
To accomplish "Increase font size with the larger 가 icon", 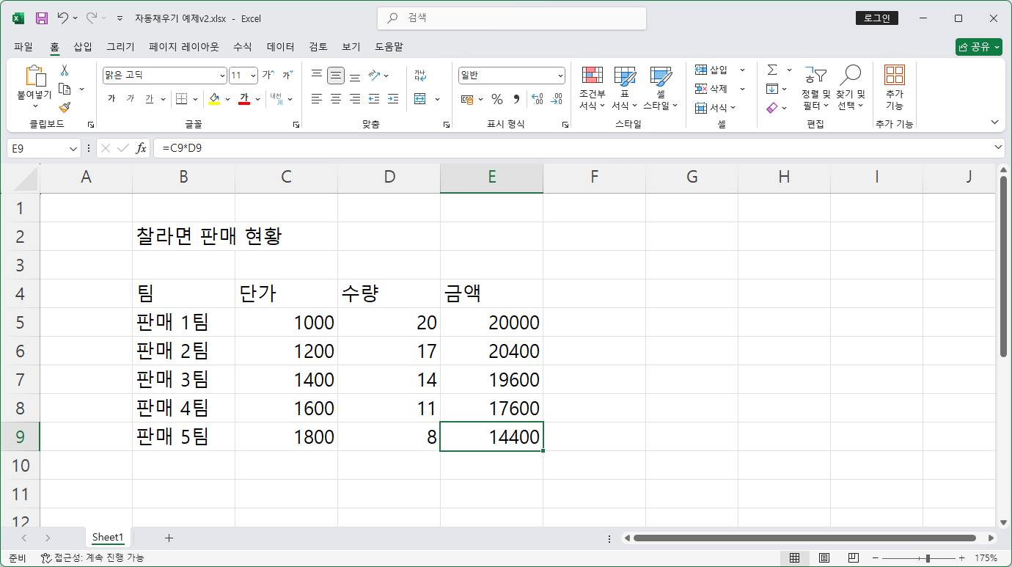I will pos(268,75).
